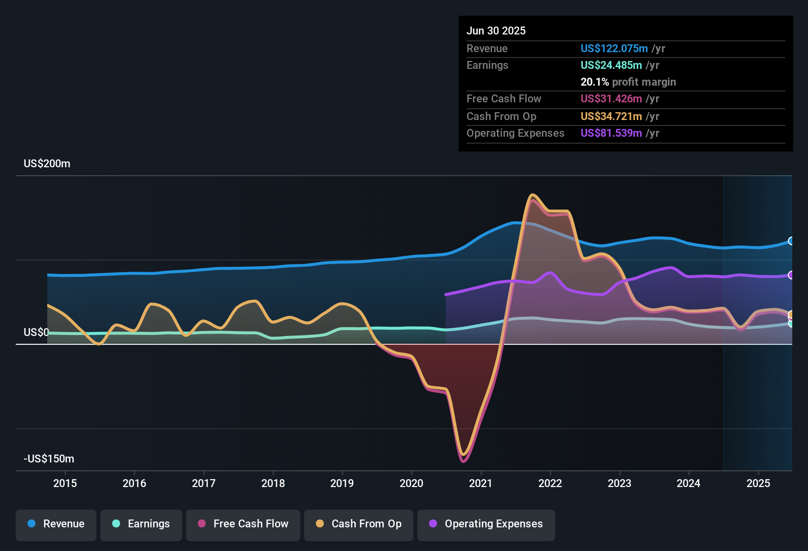The width and height of the screenshot is (808, 551).
Task: Click the US$31.426m Free Cash Flow value
Action: pyautogui.click(x=611, y=99)
